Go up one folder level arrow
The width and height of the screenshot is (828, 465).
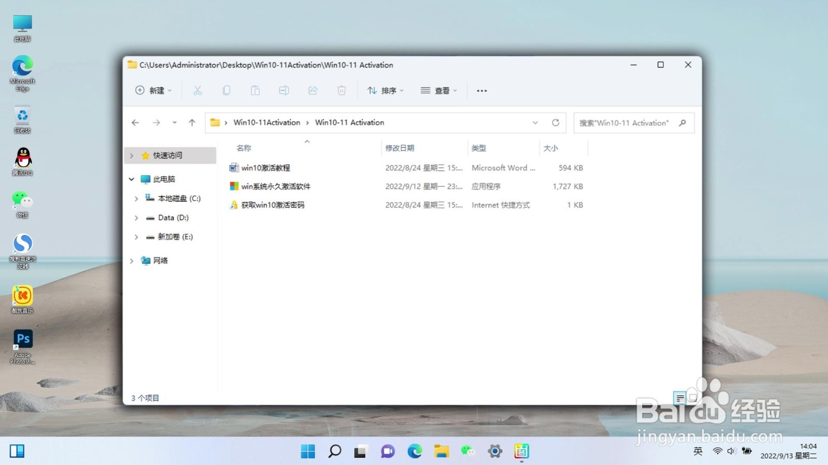[x=192, y=122]
